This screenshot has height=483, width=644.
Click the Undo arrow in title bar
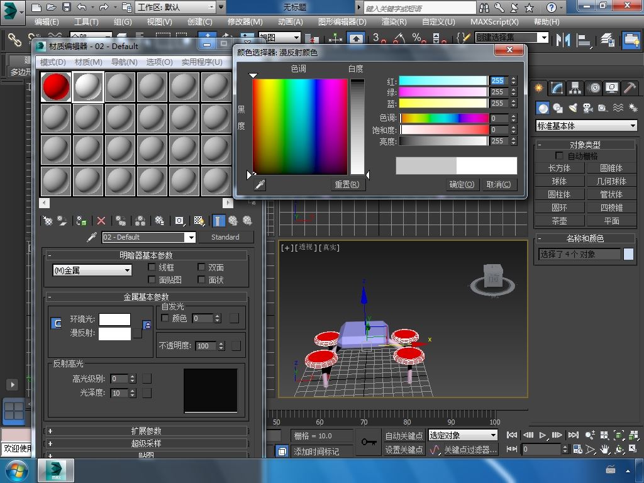(82, 7)
